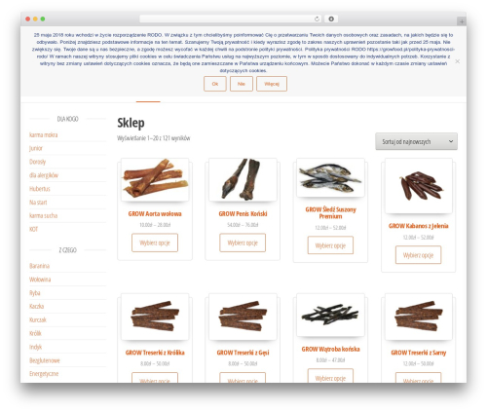Select Energetyczne filter link

44,374
